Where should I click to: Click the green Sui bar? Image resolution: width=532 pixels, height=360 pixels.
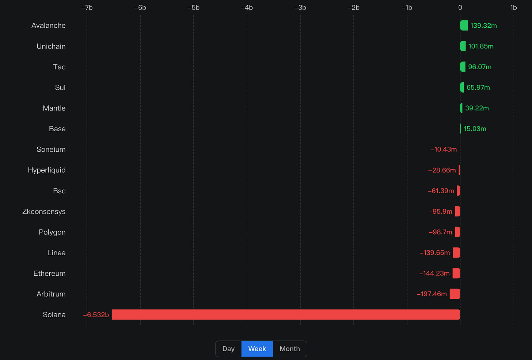coord(462,87)
